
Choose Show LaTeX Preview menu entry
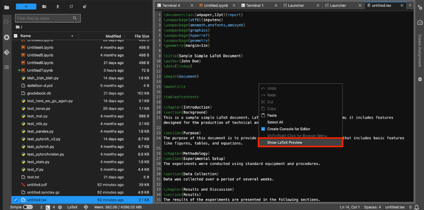click(301, 142)
